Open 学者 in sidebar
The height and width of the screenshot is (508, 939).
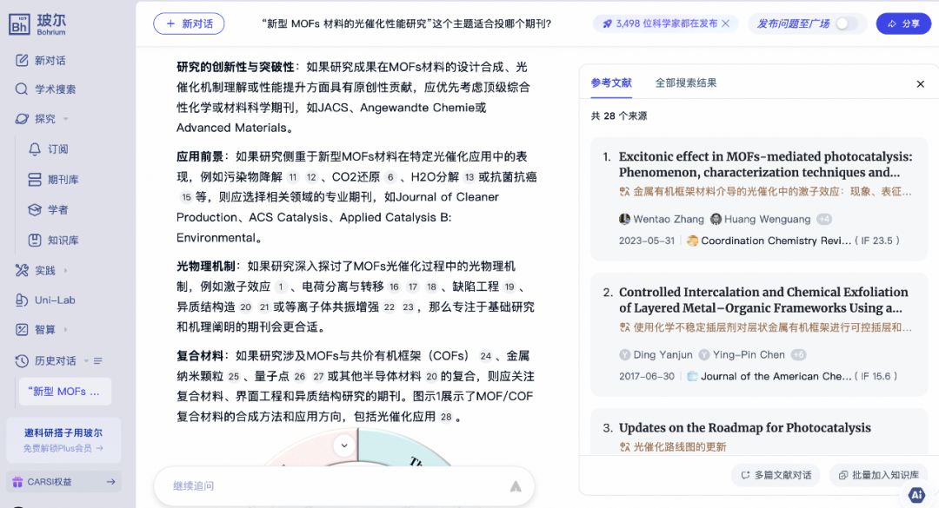pos(48,210)
